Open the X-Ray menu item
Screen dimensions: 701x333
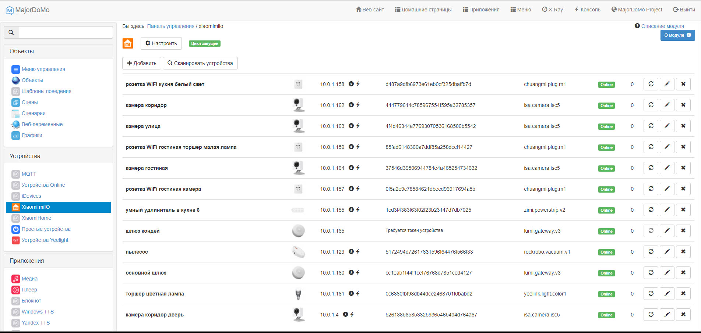552,10
